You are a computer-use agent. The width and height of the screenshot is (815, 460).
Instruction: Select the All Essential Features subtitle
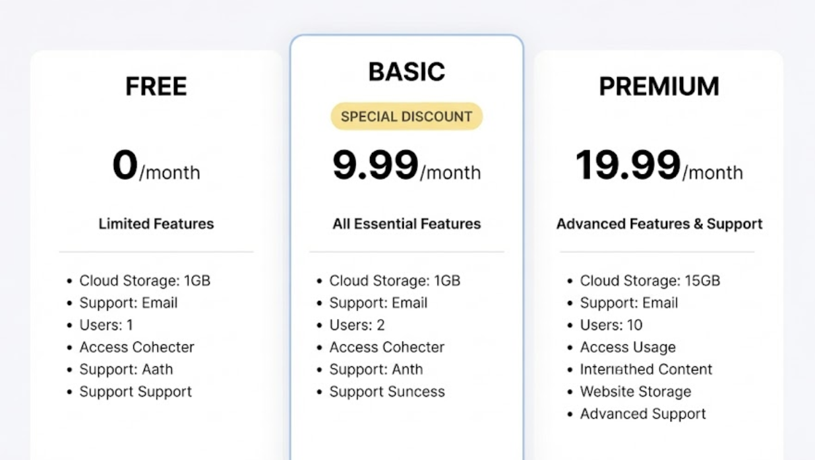pos(406,224)
